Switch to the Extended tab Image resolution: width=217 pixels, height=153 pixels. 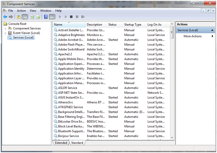61,143
